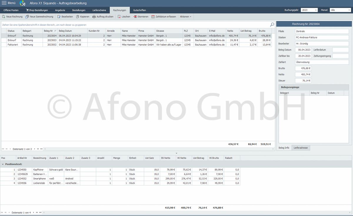Open the Beleg Info tab
Screen dimensions: 353x216
pyautogui.click(x=284, y=148)
